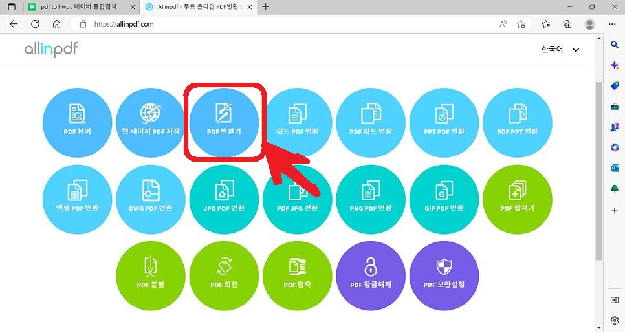This screenshot has width=625, height=333.
Task: Open 엑셀 PDF 변환 tool
Action: tap(78, 199)
